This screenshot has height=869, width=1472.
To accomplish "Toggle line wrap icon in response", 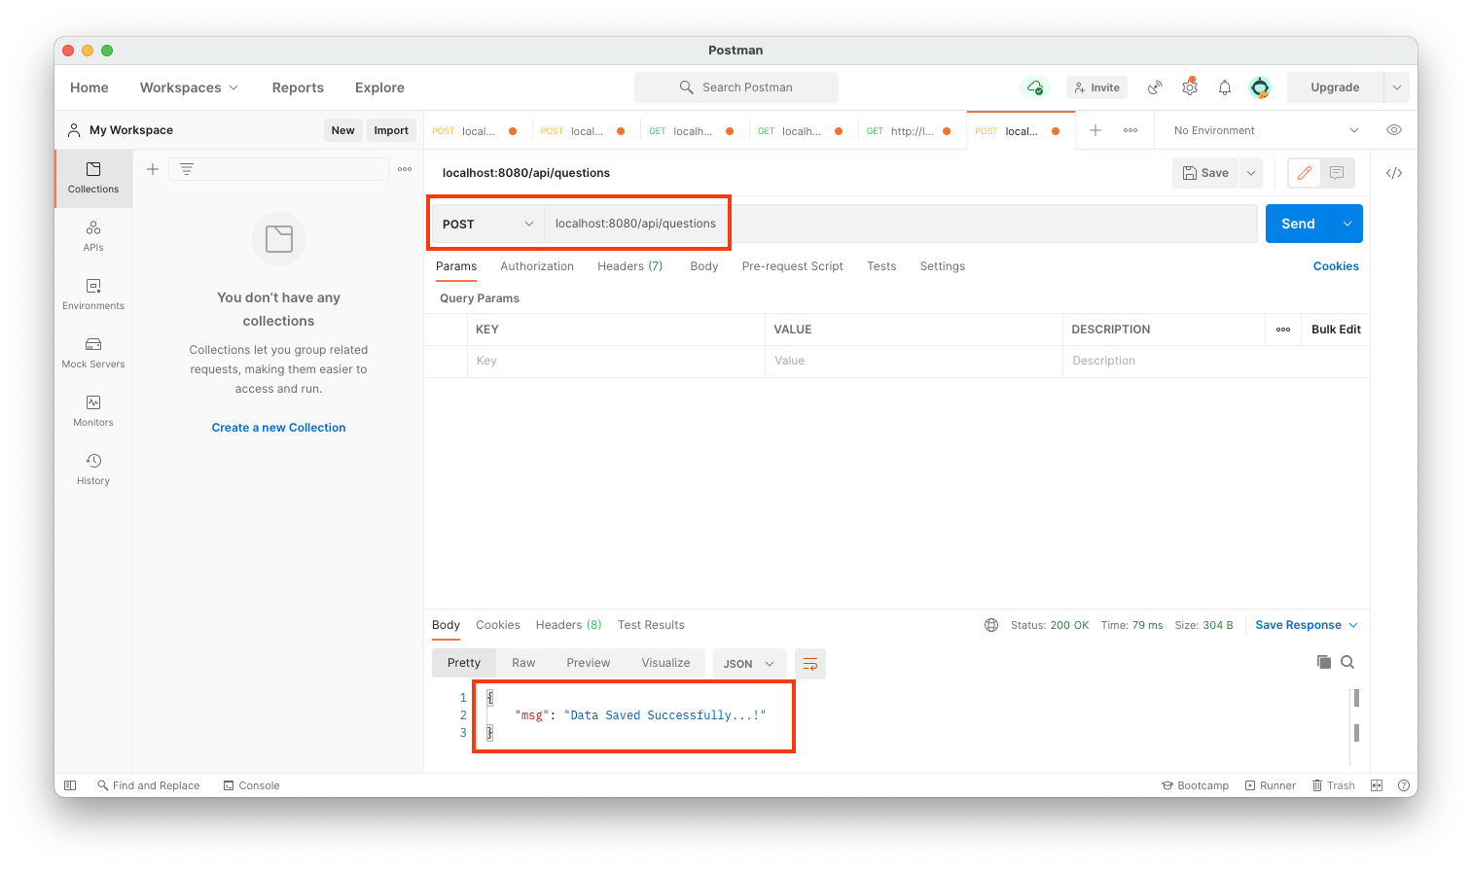I will [x=810, y=664].
